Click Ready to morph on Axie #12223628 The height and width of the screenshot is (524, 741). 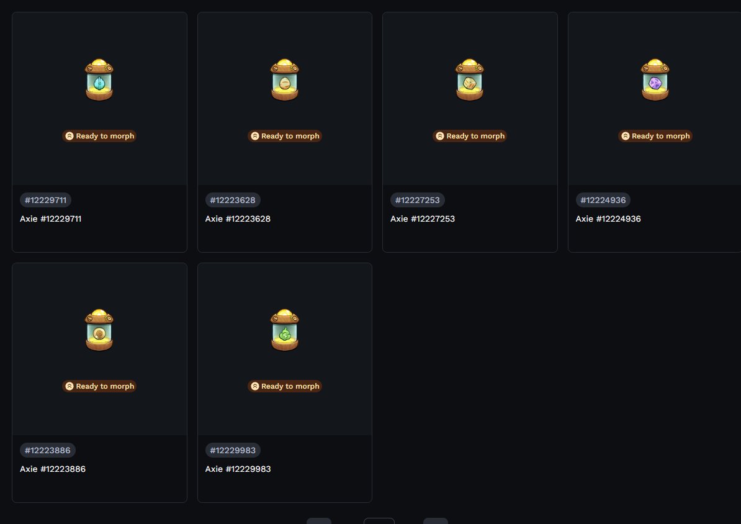[x=284, y=136]
